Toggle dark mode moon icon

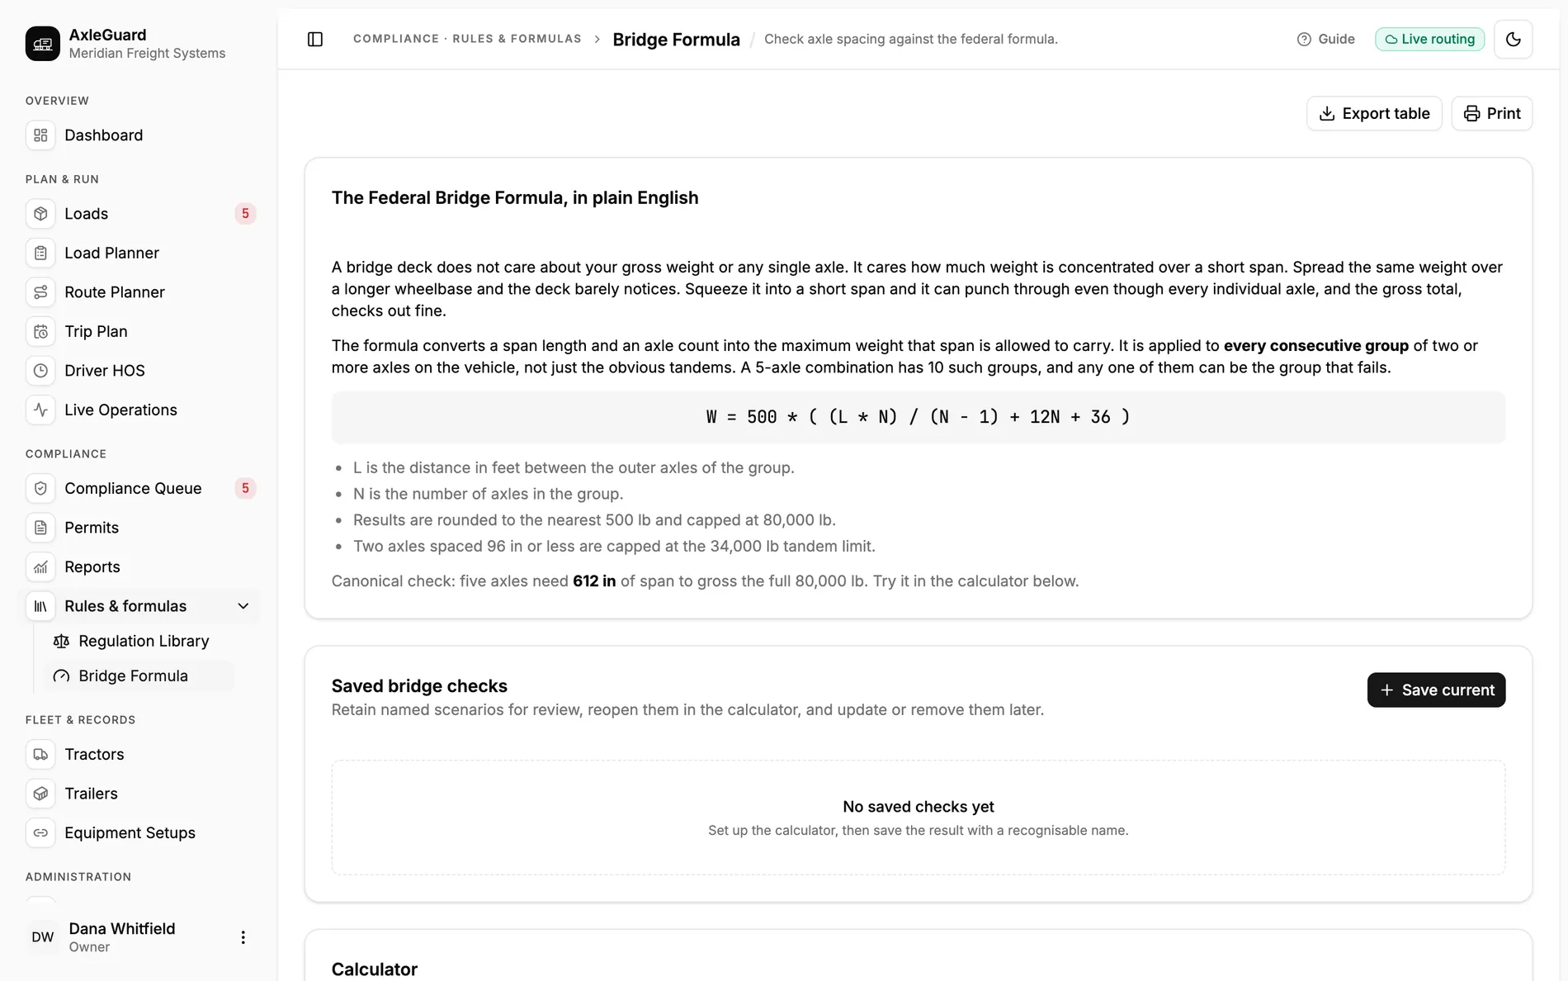pos(1513,39)
